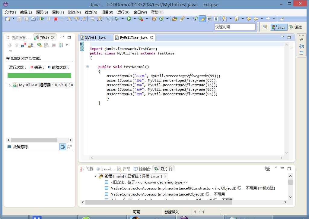Click the Step Return icon
This screenshot has width=309, height=219.
[x=84, y=19]
